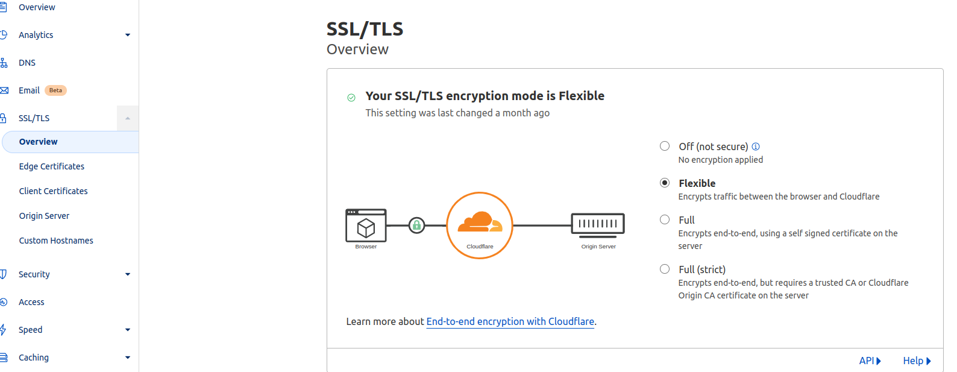Click the Security shield icon
Screen dimensions: 957x372
pyautogui.click(x=5, y=274)
